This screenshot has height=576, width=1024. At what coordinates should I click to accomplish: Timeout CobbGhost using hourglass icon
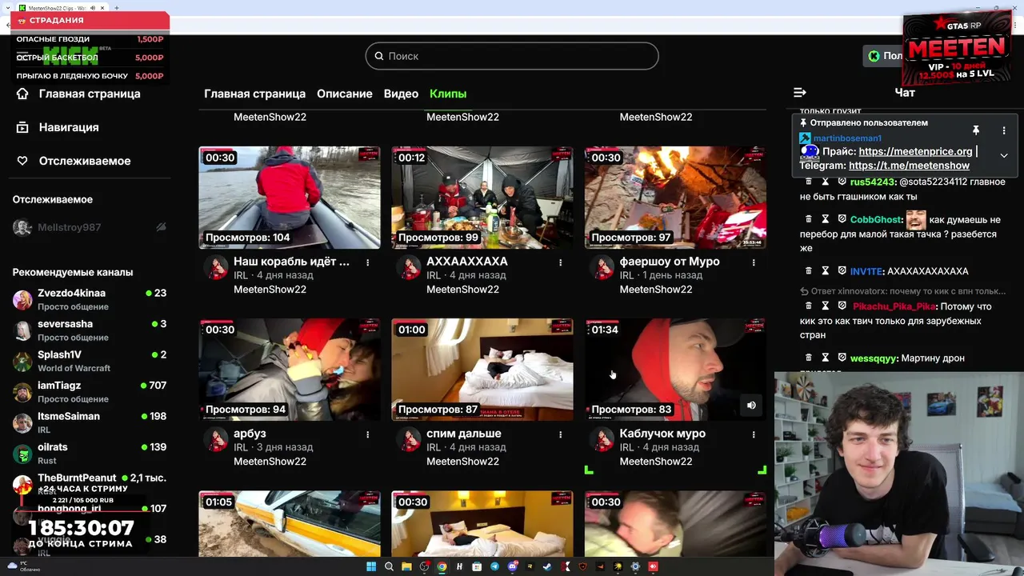click(x=825, y=219)
